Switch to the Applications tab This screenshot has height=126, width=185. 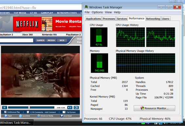pyautogui.click(x=93, y=19)
